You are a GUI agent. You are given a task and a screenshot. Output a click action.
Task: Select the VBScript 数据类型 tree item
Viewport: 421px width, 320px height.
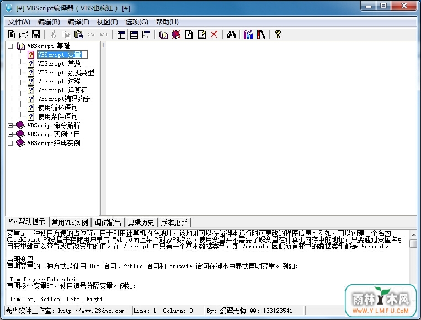(x=66, y=72)
